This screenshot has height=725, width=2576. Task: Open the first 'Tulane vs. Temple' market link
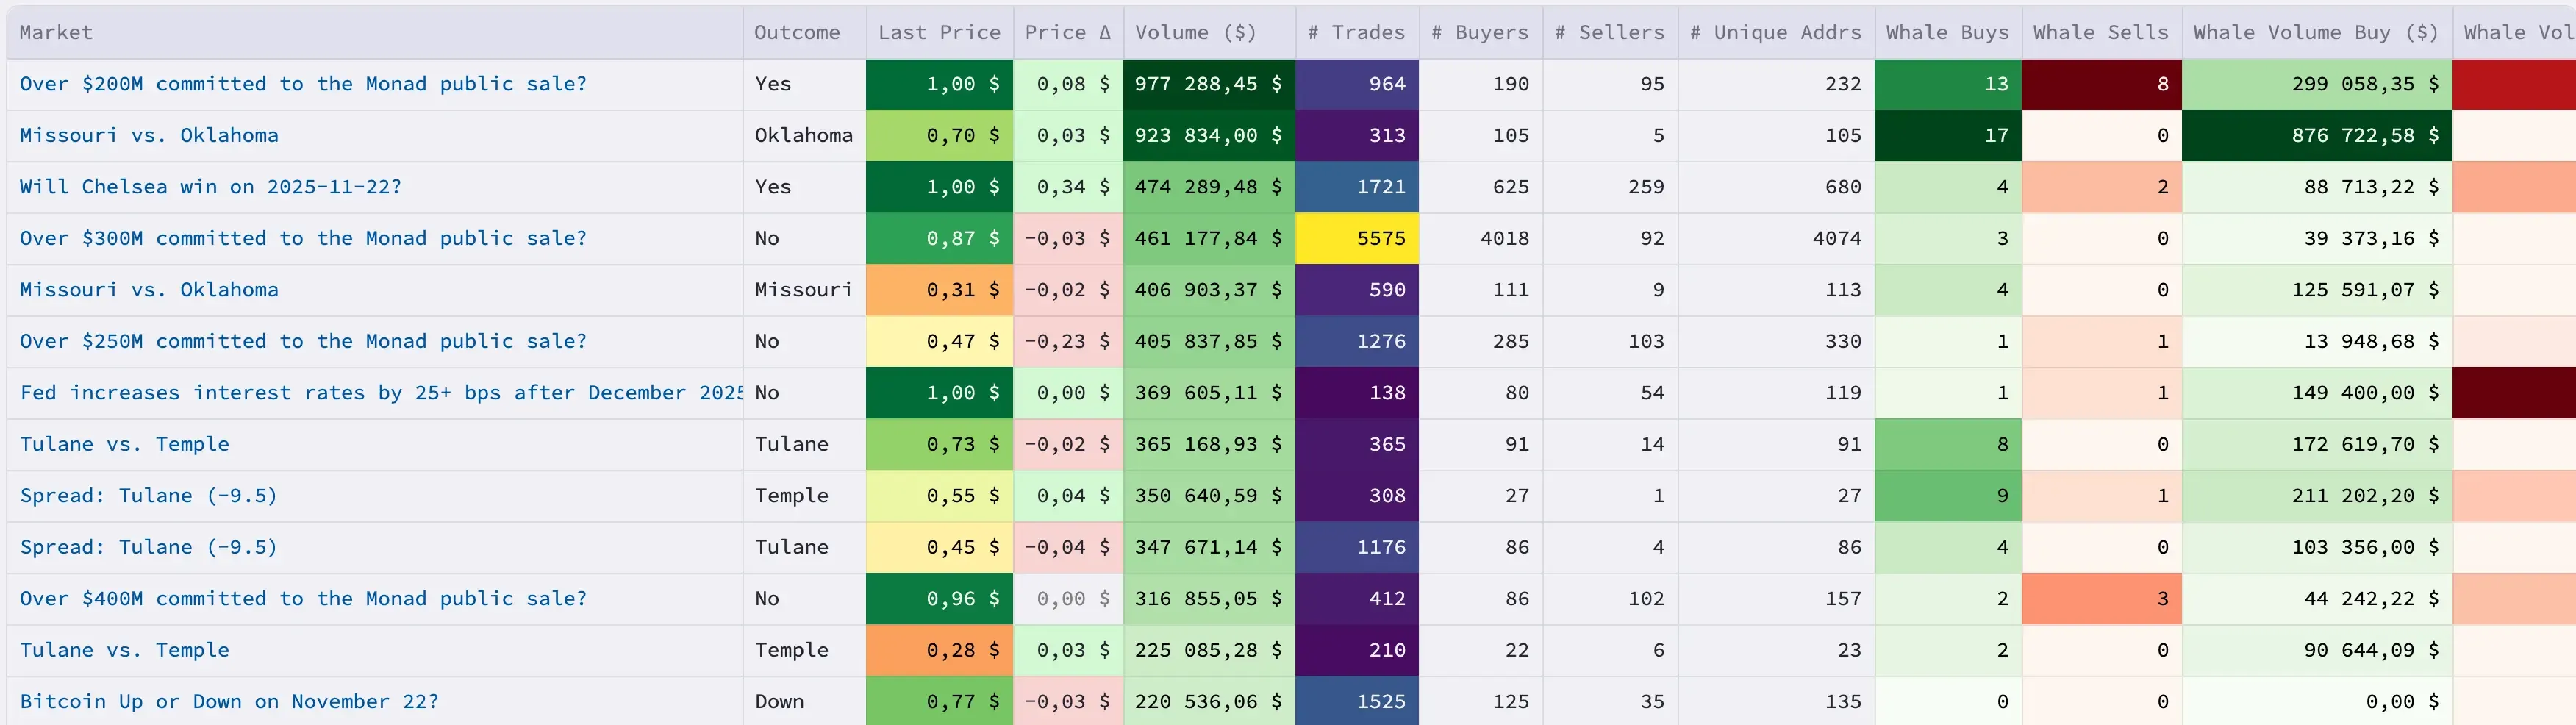[x=124, y=444]
